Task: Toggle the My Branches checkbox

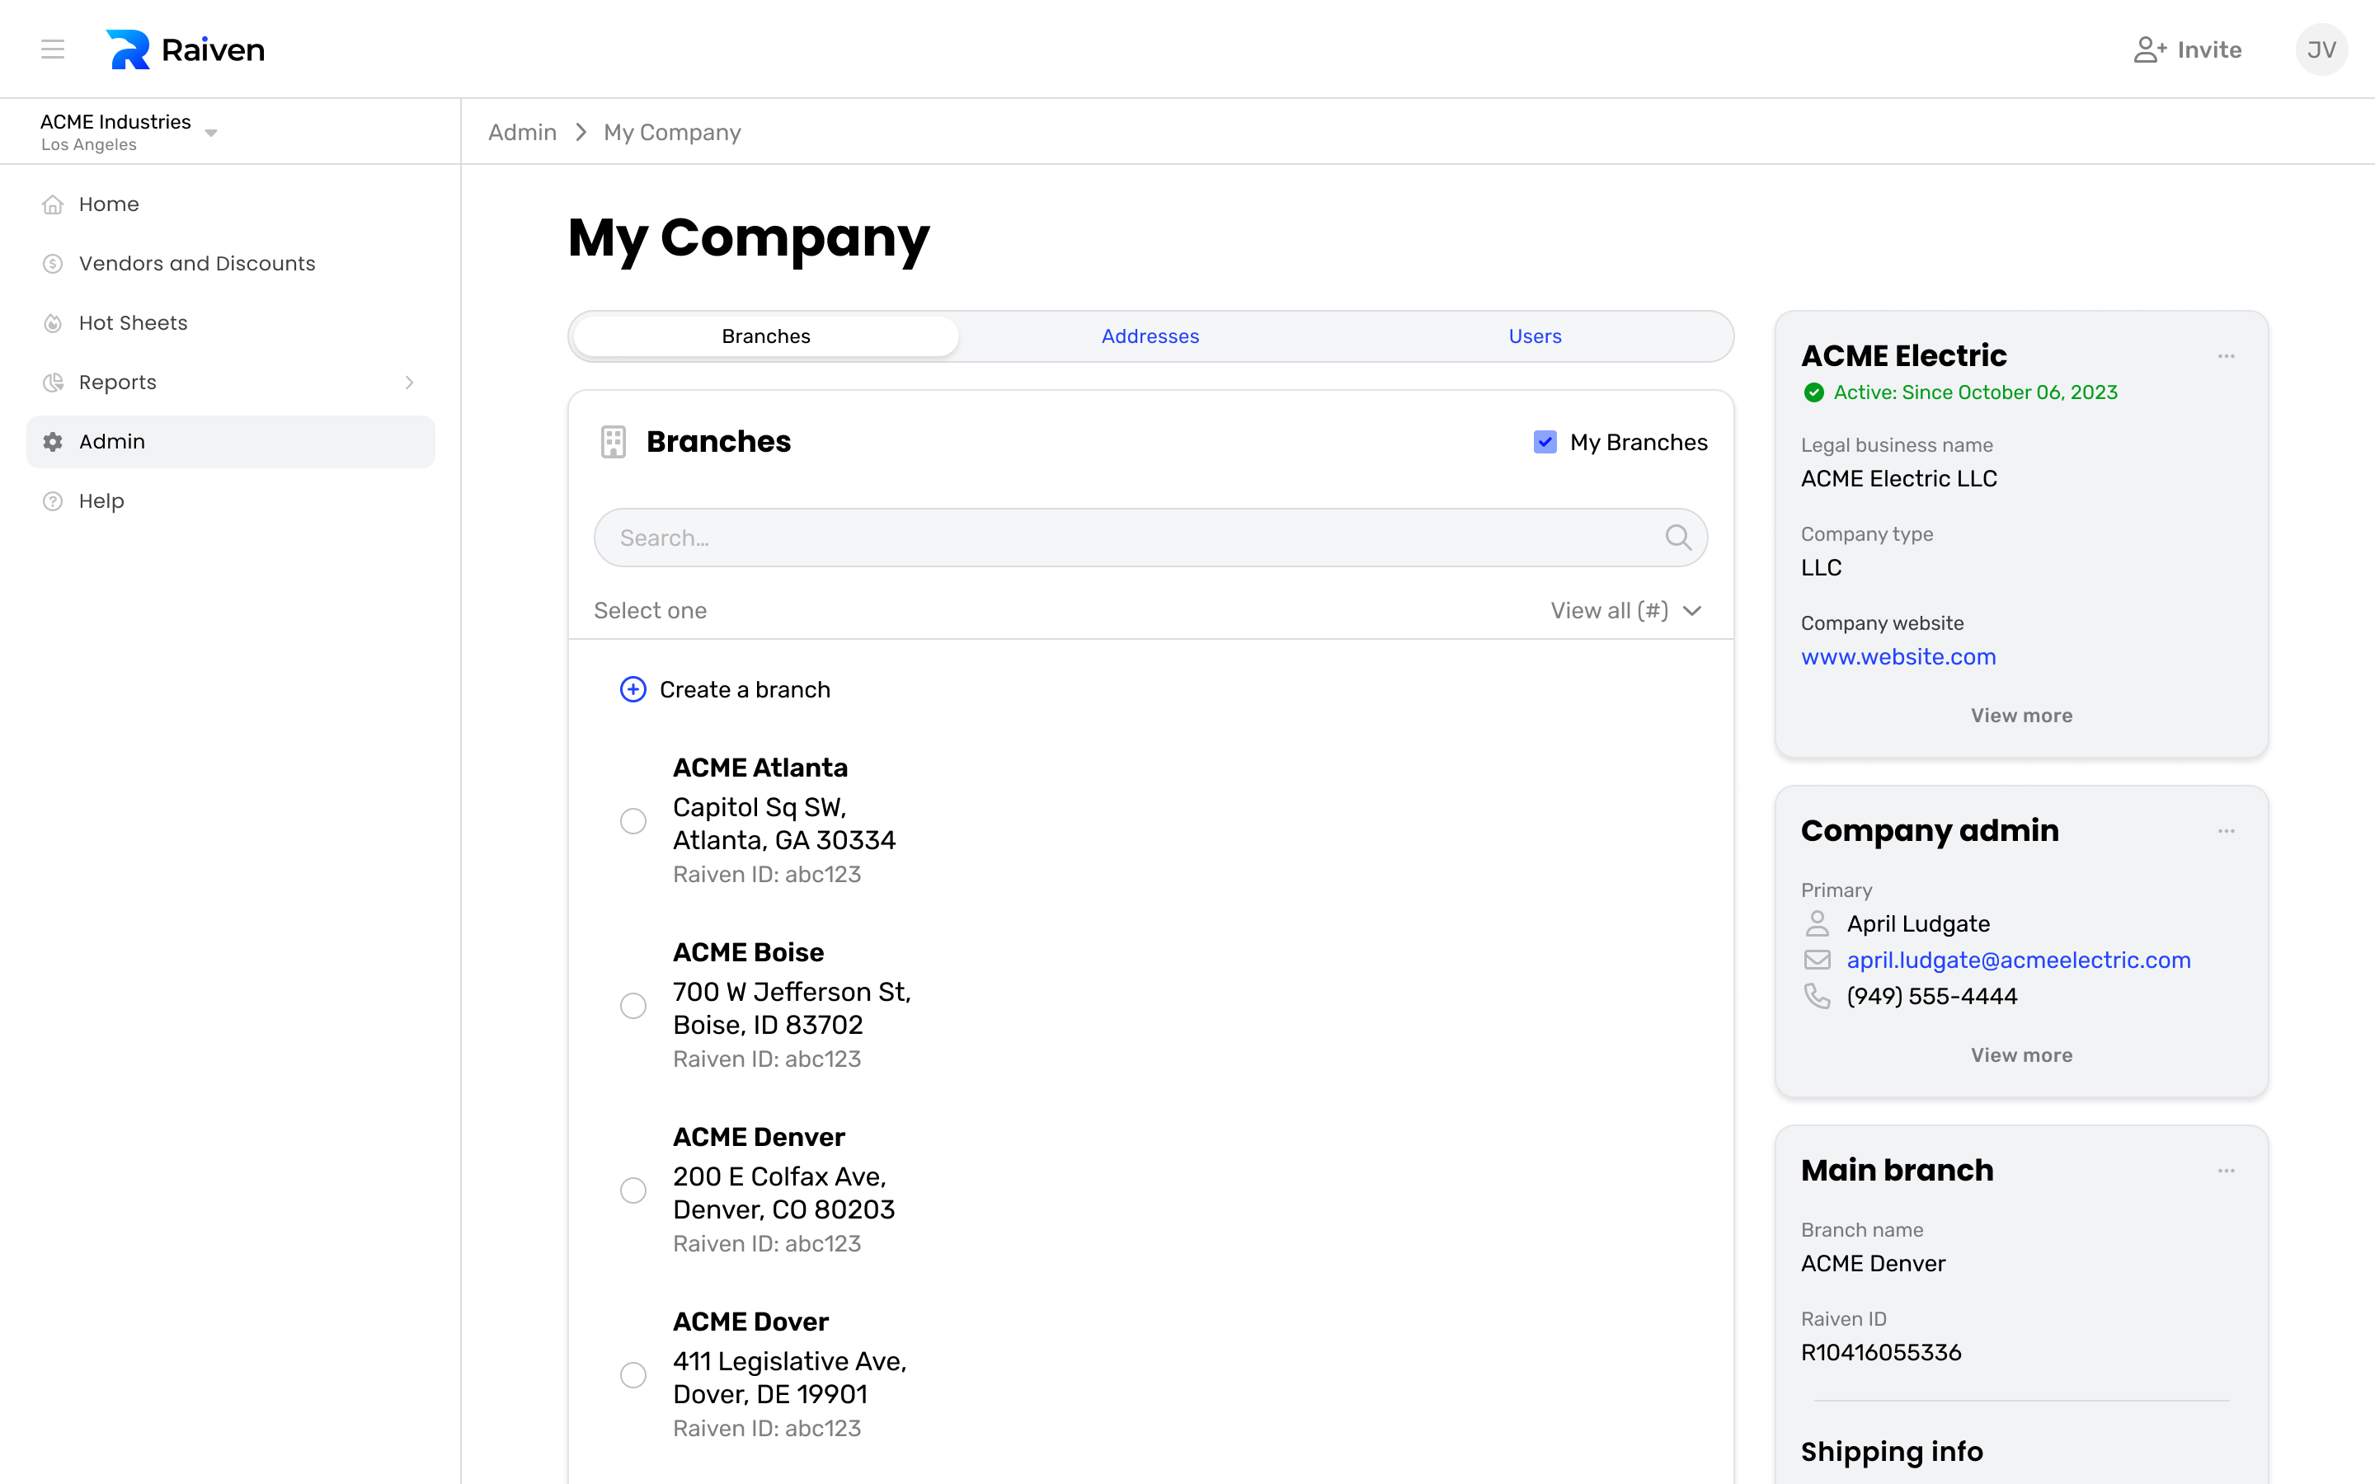Action: click(1545, 443)
